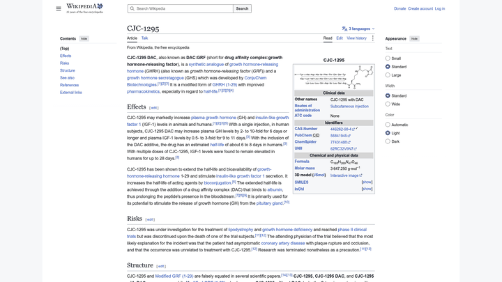Open Subcutaneous injection link in infobox
This screenshot has width=502, height=282.
[349, 106]
